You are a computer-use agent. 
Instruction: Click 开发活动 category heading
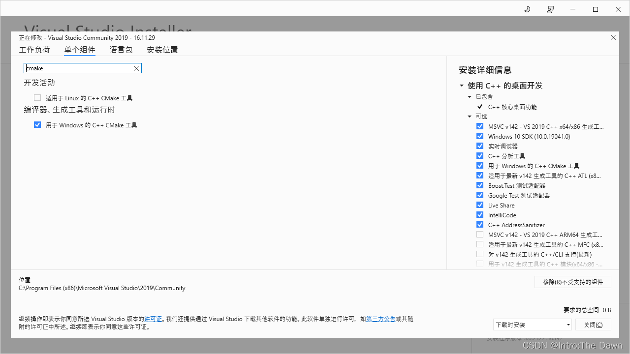pos(39,83)
